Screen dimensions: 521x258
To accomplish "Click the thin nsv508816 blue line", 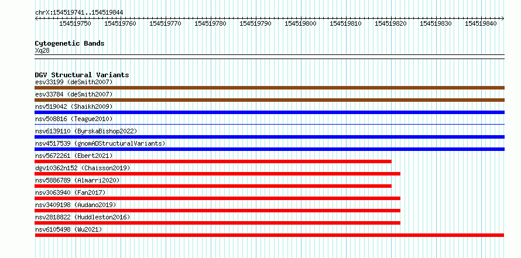I will pos(269,124).
